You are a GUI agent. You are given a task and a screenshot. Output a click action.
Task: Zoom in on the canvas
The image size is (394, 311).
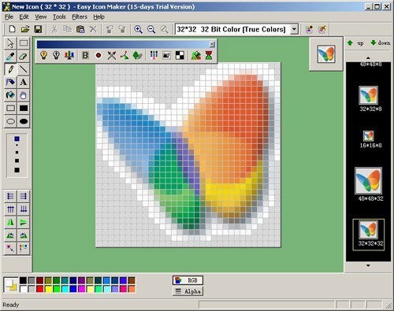click(138, 29)
